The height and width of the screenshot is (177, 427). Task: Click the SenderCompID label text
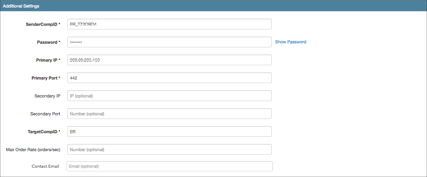[43, 24]
